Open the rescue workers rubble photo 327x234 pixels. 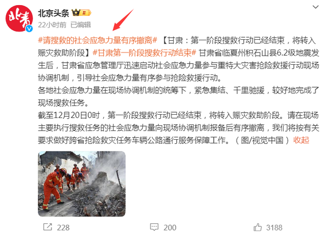82,184
